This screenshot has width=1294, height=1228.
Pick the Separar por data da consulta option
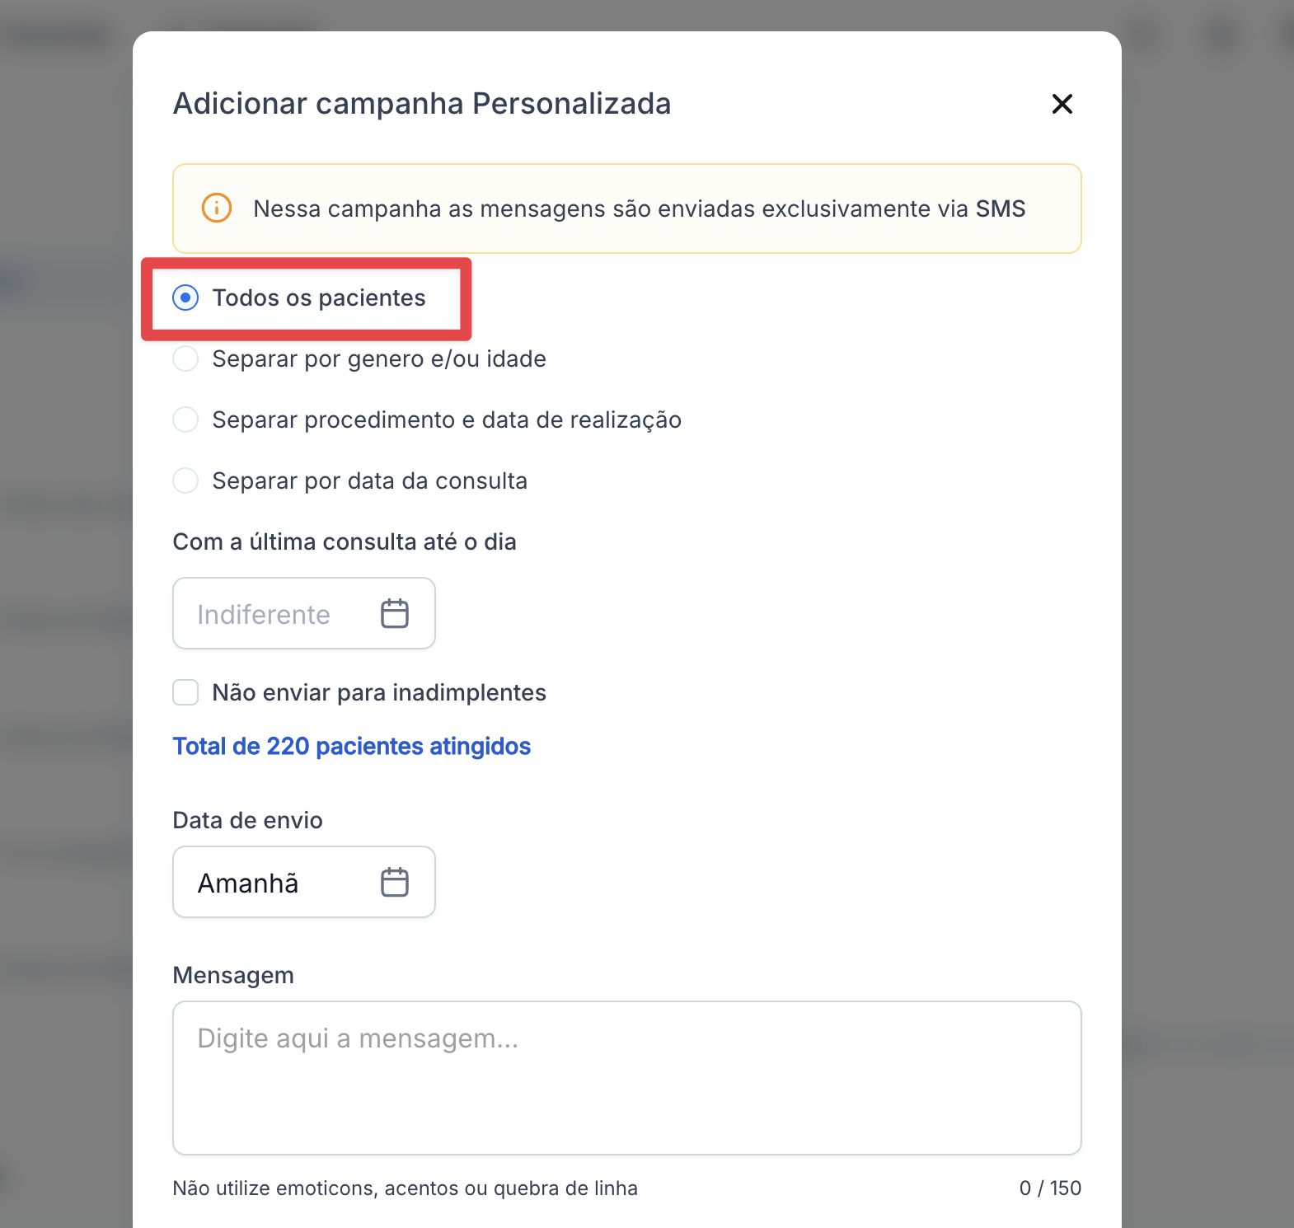185,480
